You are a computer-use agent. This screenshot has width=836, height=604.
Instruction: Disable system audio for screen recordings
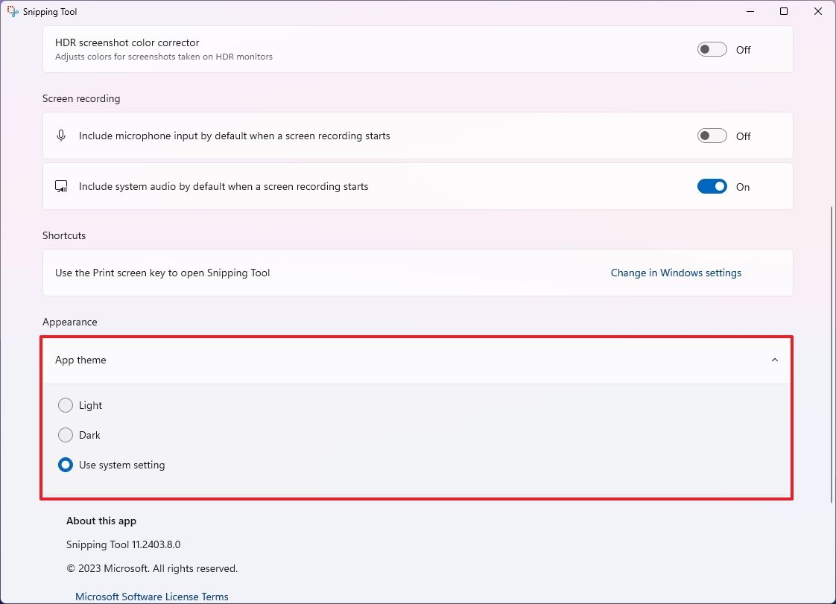point(711,186)
